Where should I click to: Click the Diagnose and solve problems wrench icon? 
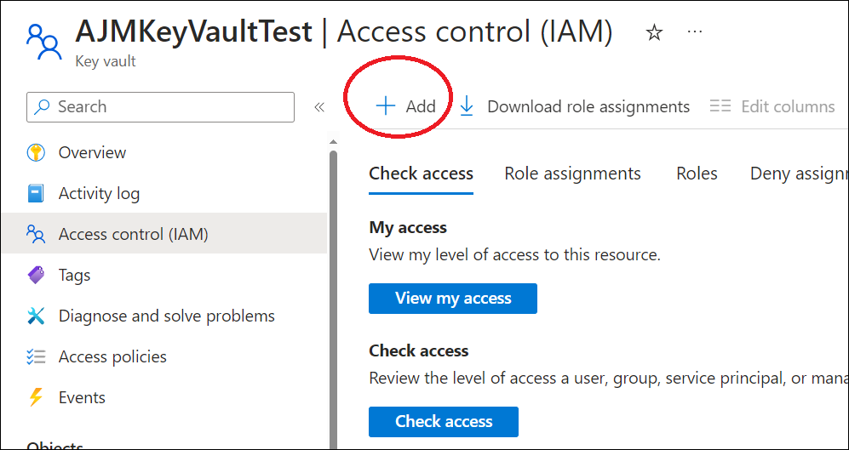tap(36, 316)
